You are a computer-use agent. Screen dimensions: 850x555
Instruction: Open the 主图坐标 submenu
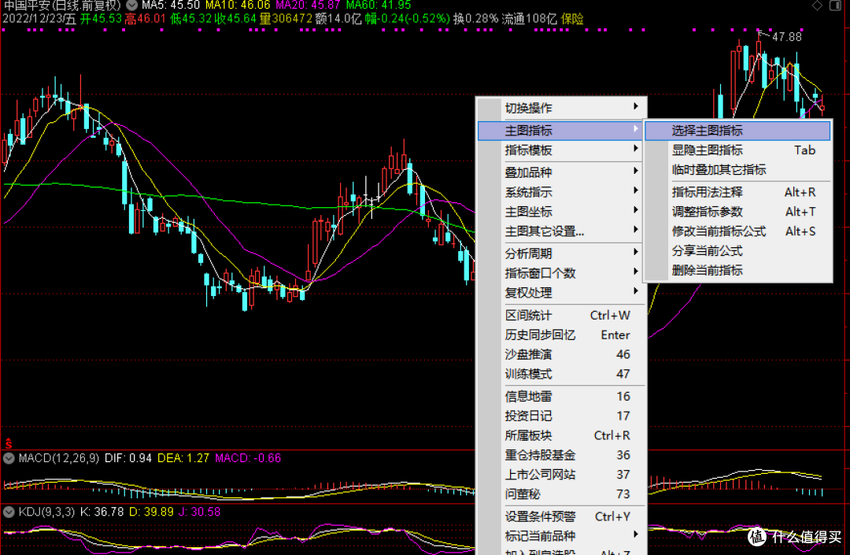pos(562,212)
